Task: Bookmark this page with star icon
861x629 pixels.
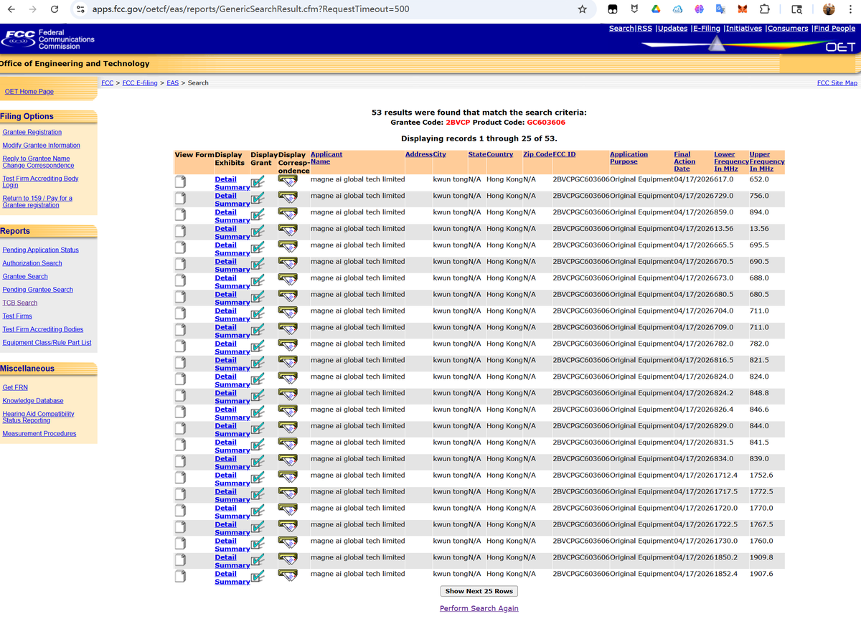Action: [583, 9]
